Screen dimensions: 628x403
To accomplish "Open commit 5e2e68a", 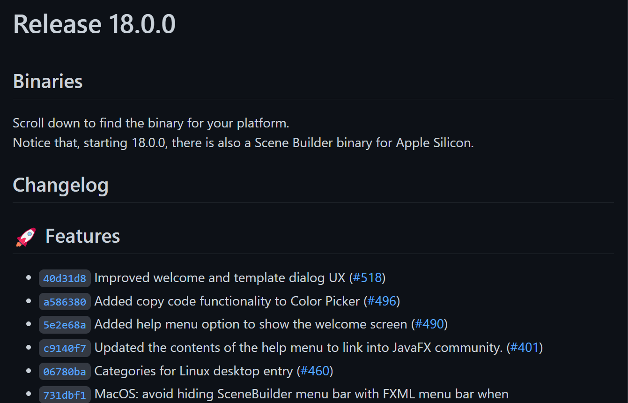I will coord(65,325).
